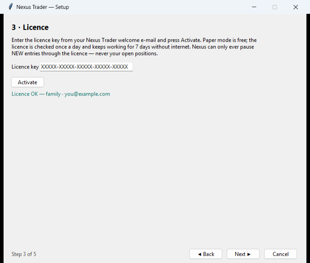Click the 'Licence key' label
This screenshot has height=263, width=310.
point(25,67)
